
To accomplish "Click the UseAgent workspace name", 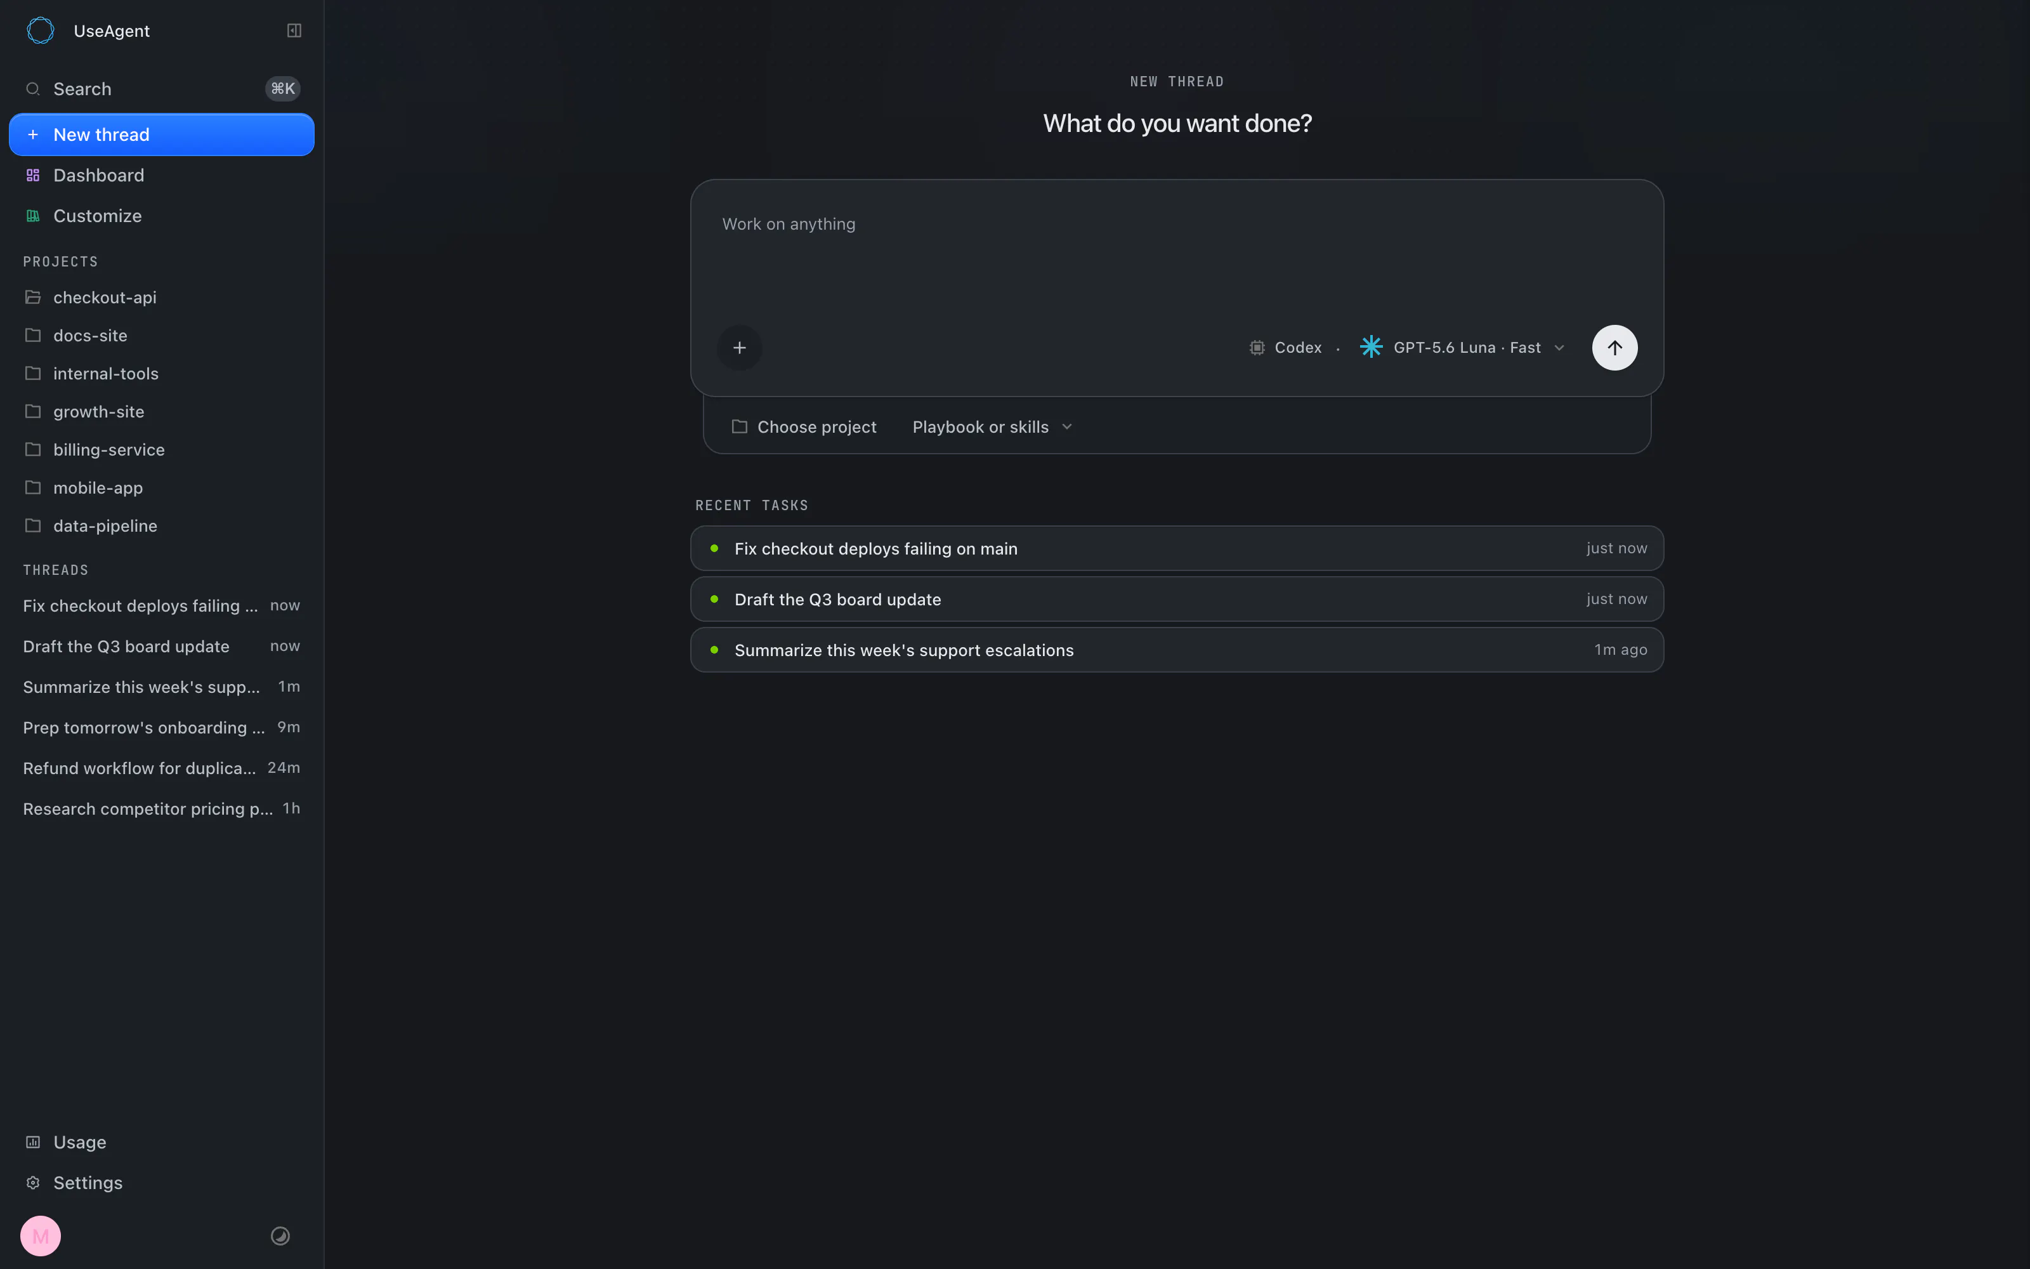I will click(112, 31).
